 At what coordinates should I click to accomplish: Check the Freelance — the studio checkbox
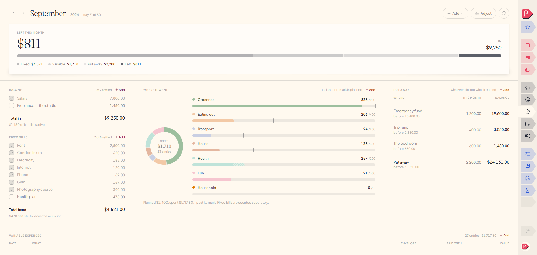[x=12, y=105]
